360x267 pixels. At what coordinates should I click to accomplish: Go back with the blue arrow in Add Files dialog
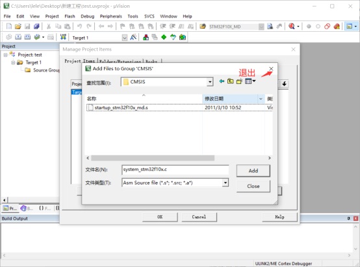pyautogui.click(x=222, y=81)
